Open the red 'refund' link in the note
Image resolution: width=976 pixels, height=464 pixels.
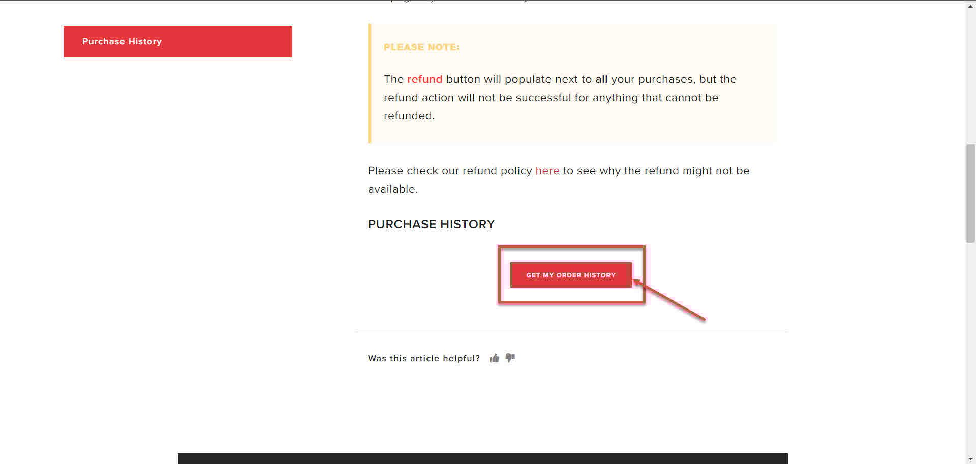[x=424, y=79]
